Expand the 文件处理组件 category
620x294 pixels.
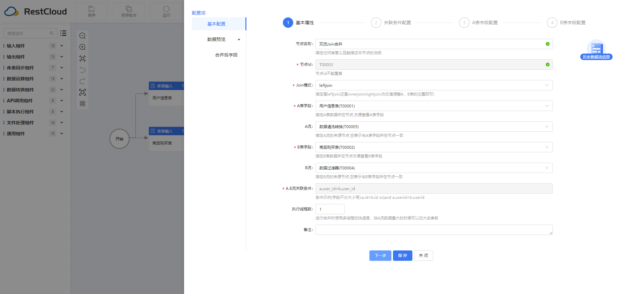coord(62,123)
